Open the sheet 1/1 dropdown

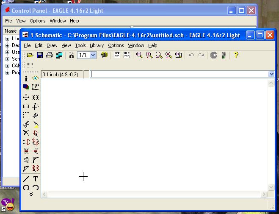(93, 55)
